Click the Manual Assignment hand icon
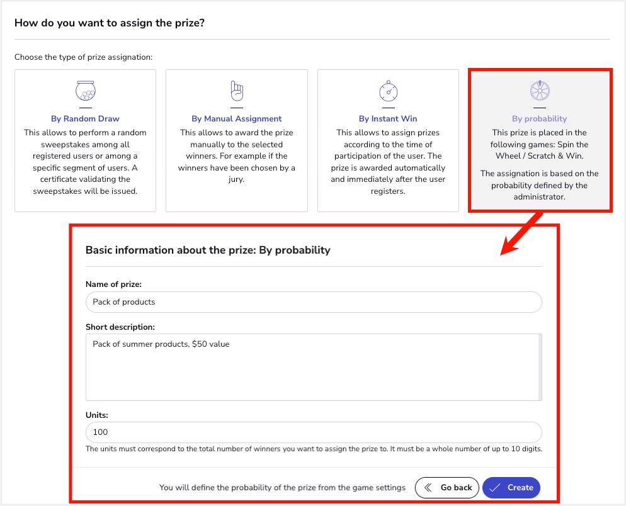The height and width of the screenshot is (506, 626). pyautogui.click(x=237, y=91)
